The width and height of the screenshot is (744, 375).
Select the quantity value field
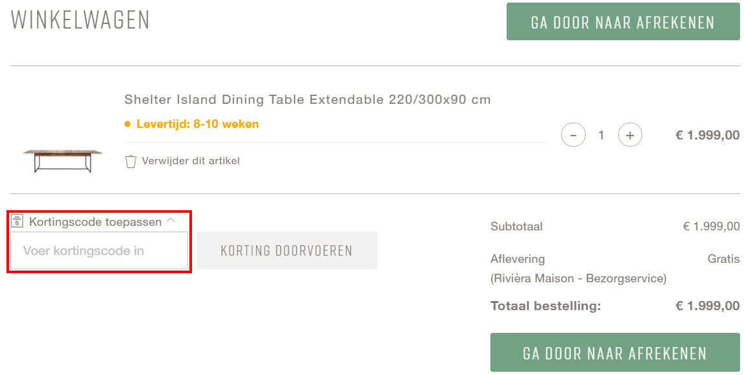(601, 135)
